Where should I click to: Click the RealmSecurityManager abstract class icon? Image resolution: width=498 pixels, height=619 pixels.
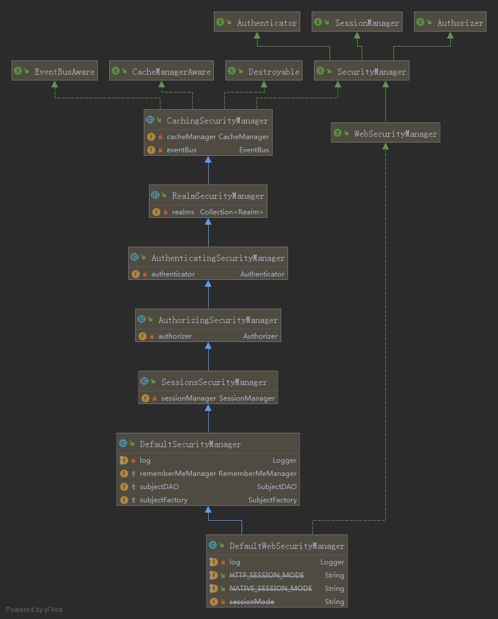(x=155, y=195)
